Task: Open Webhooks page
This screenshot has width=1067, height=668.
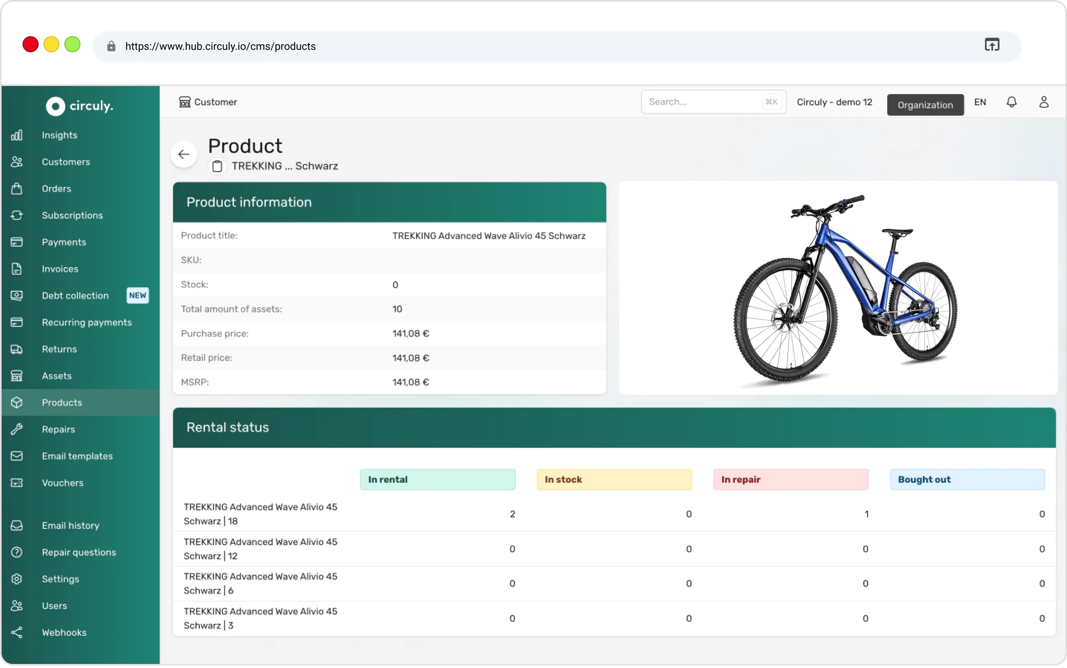Action: (64, 633)
